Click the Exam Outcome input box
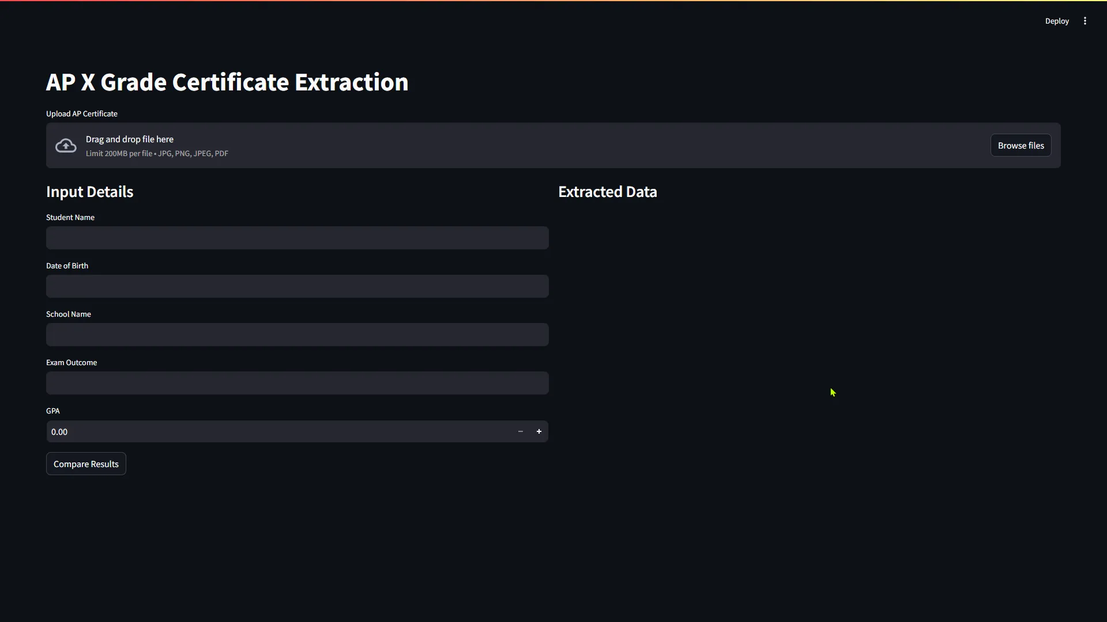1107x622 pixels. click(x=298, y=383)
